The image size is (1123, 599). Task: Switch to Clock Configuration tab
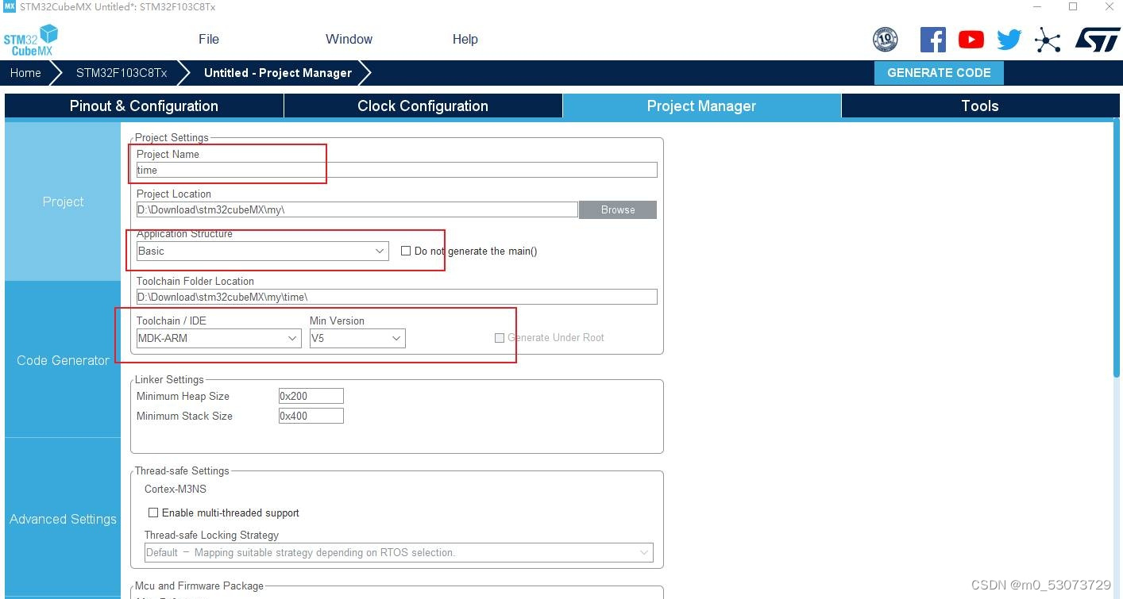coord(423,106)
